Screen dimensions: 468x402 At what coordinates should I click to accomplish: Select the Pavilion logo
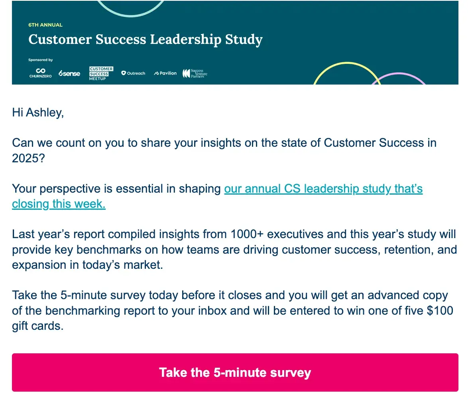165,73
